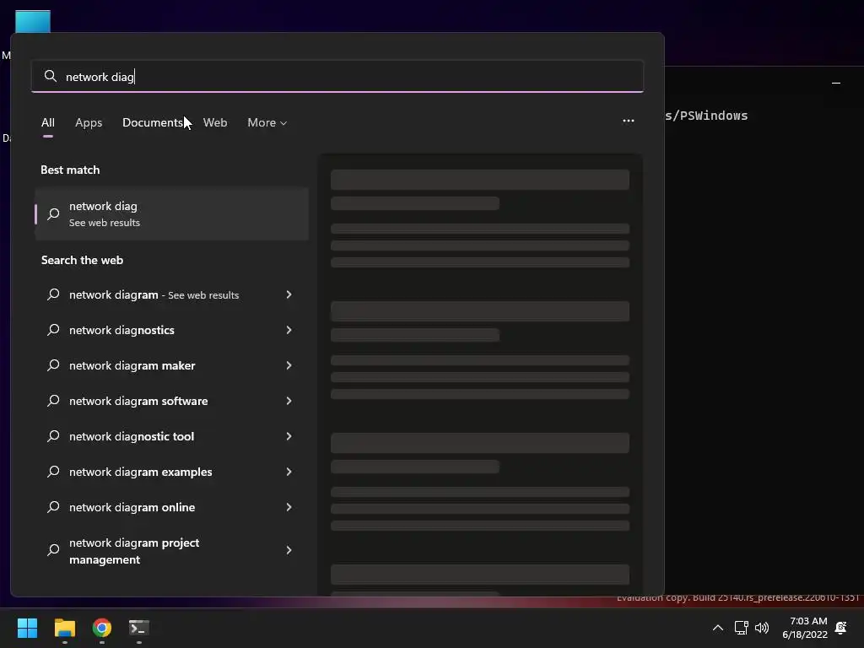The image size is (864, 648).
Task: Expand chevron for 'network diagram project management'
Action: (289, 550)
